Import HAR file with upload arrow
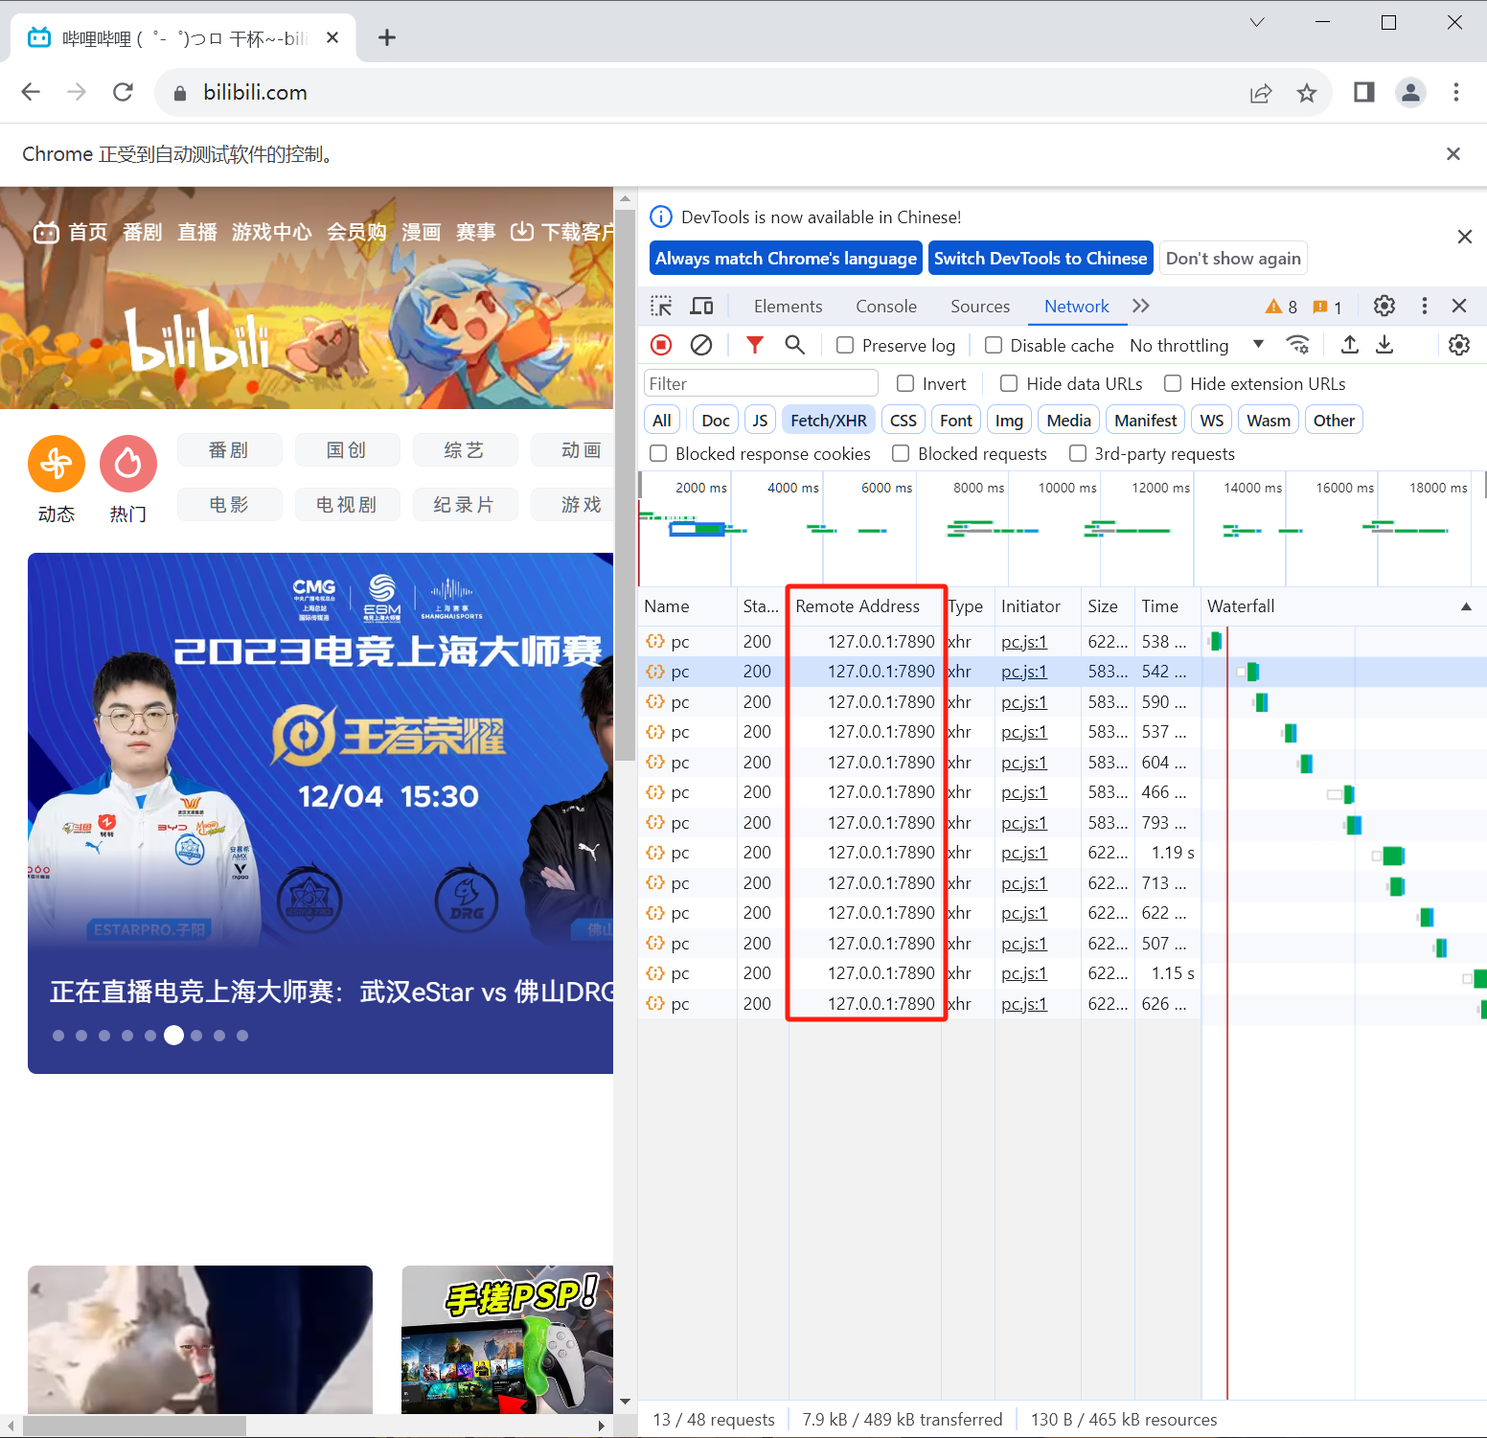The image size is (1487, 1438). pyautogui.click(x=1350, y=345)
